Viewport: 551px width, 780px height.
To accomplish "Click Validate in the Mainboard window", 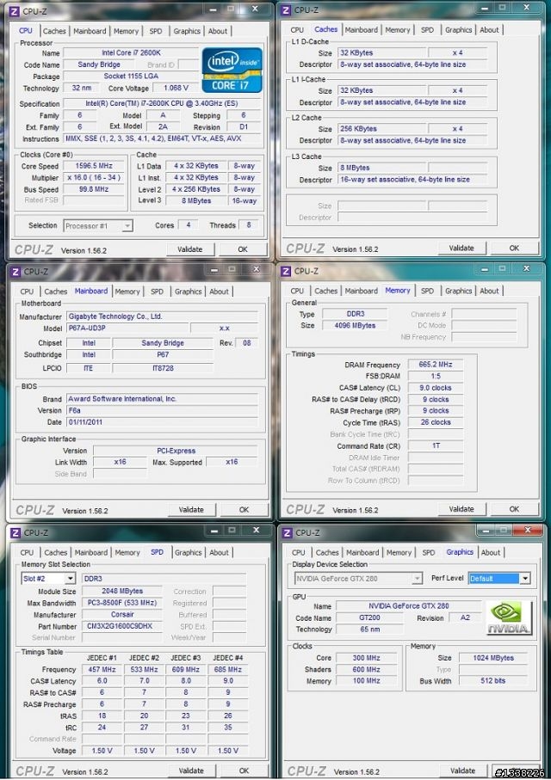I will [x=191, y=509].
